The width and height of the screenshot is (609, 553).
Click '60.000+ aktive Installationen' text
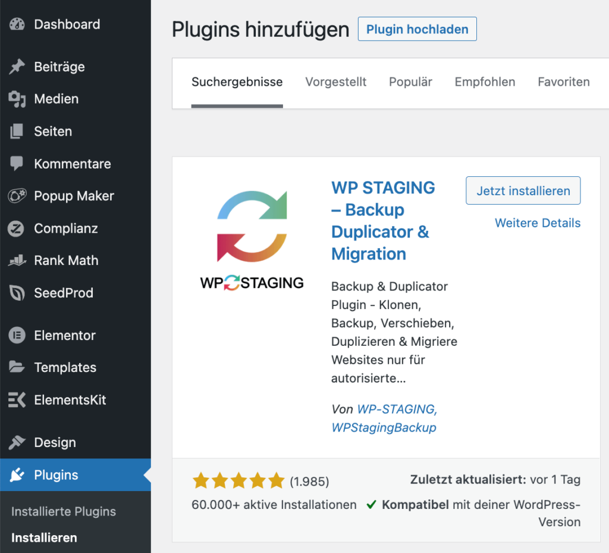pyautogui.click(x=274, y=504)
